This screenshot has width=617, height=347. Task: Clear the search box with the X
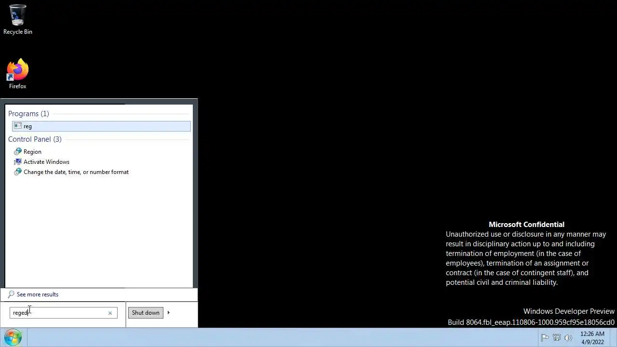tap(110, 313)
